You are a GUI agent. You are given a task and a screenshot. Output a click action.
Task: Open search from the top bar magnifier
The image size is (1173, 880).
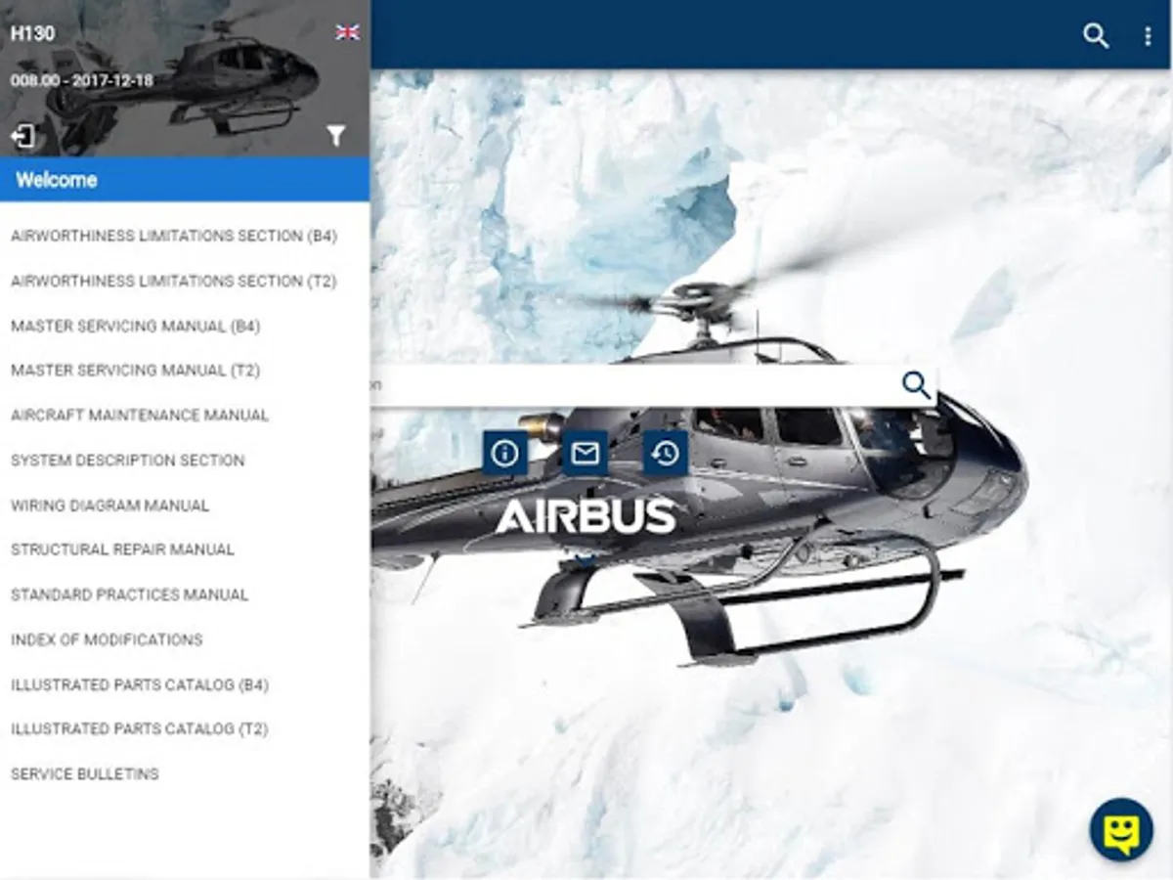1096,36
